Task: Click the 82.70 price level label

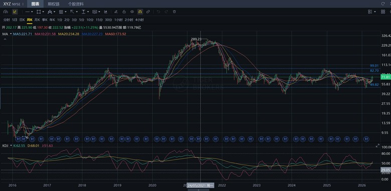Action: [374, 71]
